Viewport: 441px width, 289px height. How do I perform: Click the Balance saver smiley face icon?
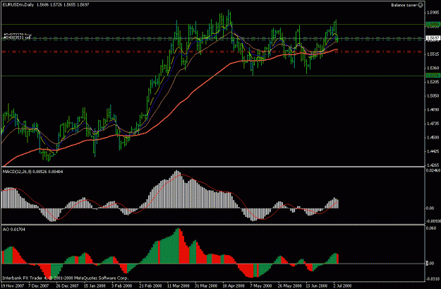coord(421,5)
